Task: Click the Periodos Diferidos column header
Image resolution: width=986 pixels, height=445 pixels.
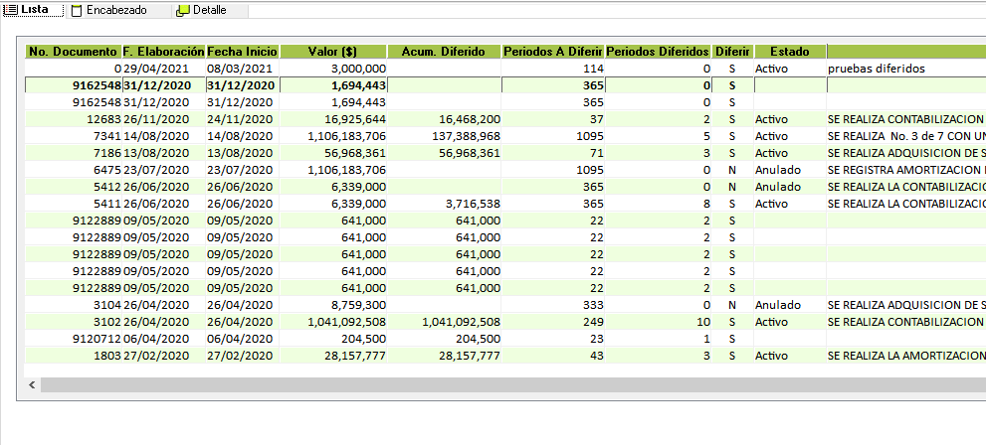Action: pos(658,52)
